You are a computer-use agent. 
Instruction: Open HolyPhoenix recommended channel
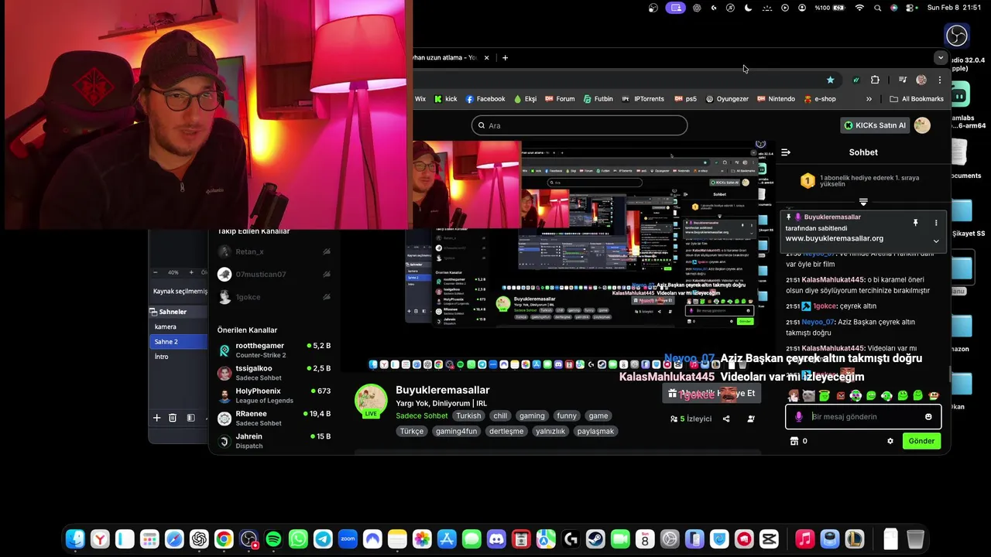click(x=274, y=395)
